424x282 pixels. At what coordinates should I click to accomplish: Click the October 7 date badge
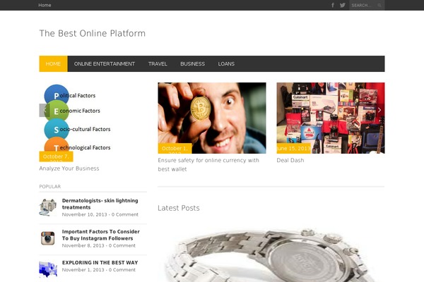click(x=57, y=157)
